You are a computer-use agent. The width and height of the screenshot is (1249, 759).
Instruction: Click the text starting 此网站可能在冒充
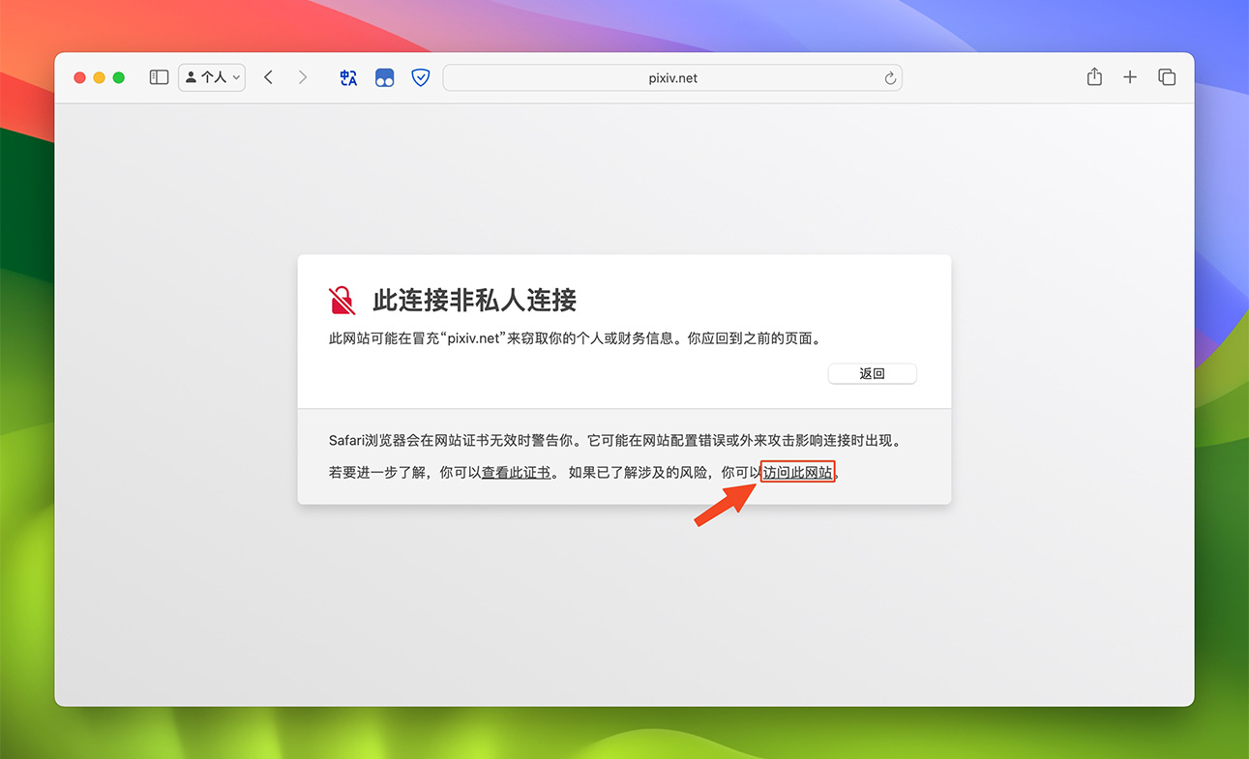[x=575, y=339]
